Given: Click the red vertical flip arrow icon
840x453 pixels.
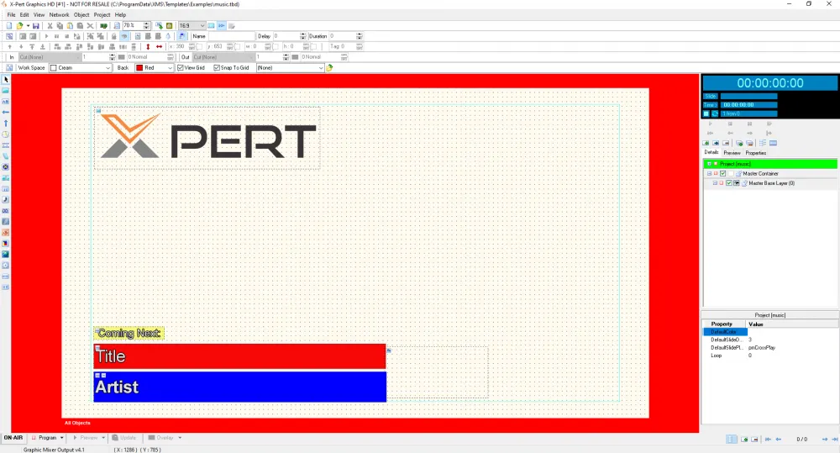Looking at the screenshot, I should pos(149,46).
